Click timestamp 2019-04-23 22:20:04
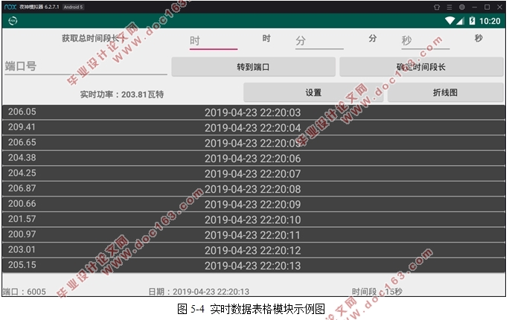This screenshot has height=320, width=509. click(x=252, y=128)
